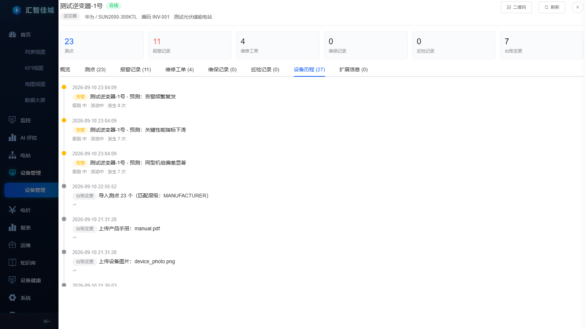Open the 首页 dashboard icon
This screenshot has width=585, height=329.
[x=12, y=34]
